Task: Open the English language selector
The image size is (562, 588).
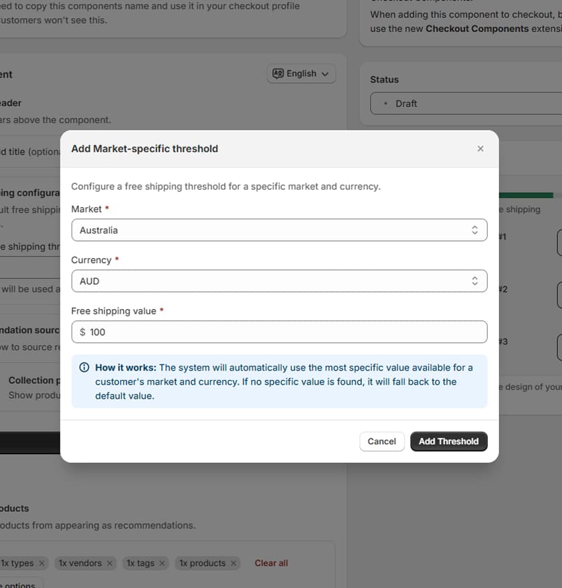Action: coord(301,74)
